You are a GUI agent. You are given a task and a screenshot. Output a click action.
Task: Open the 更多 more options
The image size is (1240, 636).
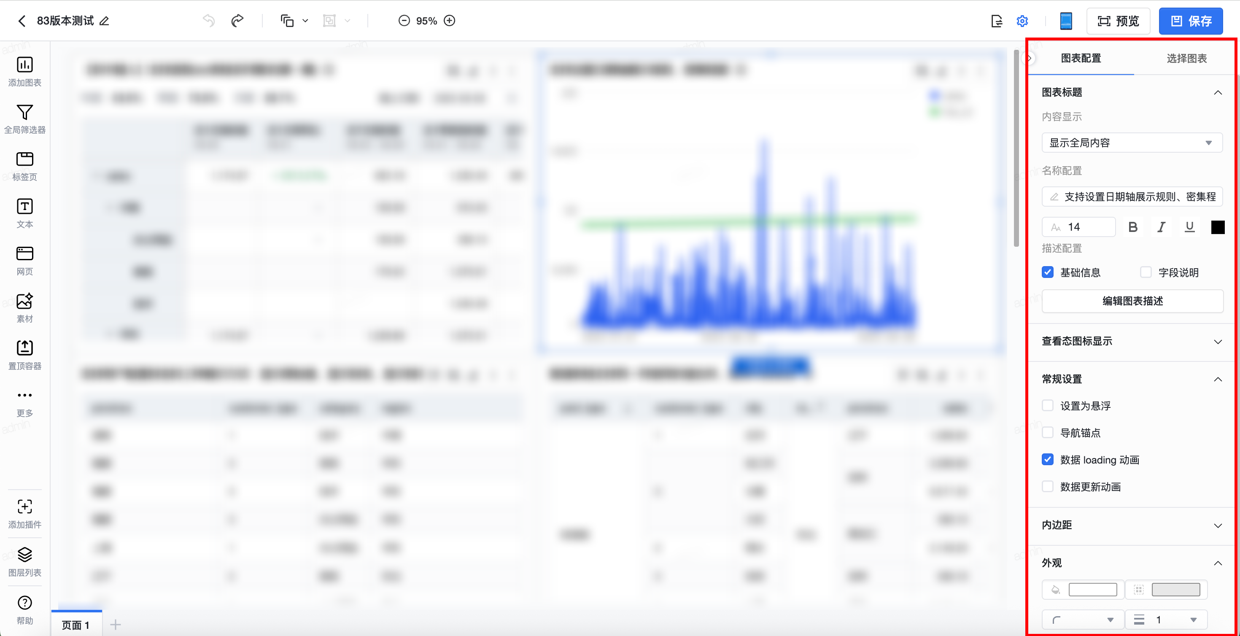click(x=24, y=403)
